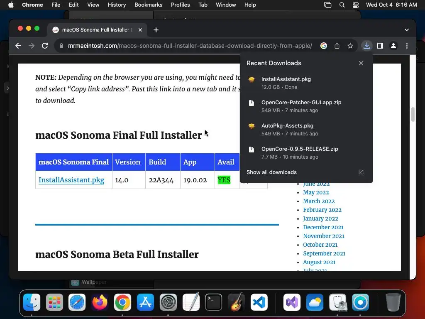
Task: Open Disk Utility from the Dock
Action: coord(338,302)
